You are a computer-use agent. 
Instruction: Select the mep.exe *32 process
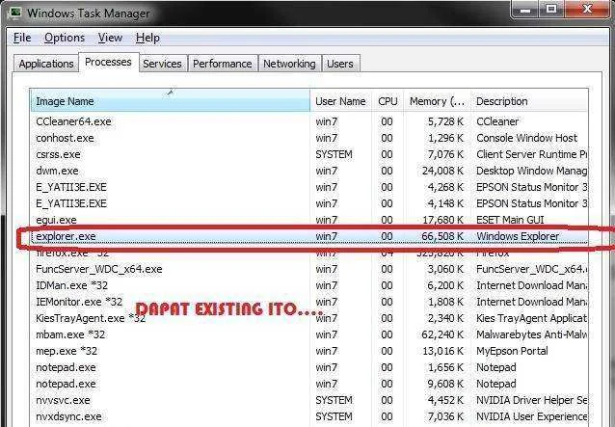tap(309, 351)
